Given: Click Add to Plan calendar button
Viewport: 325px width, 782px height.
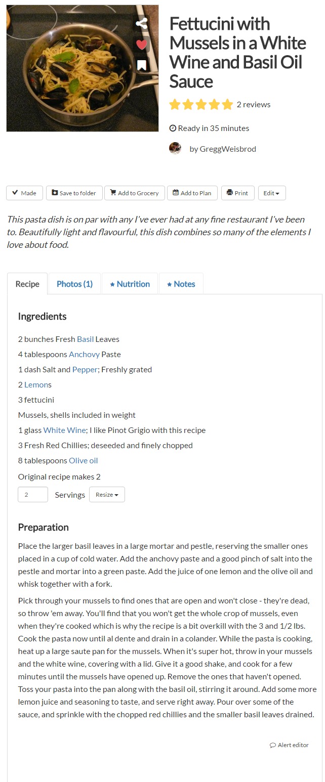Looking at the screenshot, I should pos(192,193).
